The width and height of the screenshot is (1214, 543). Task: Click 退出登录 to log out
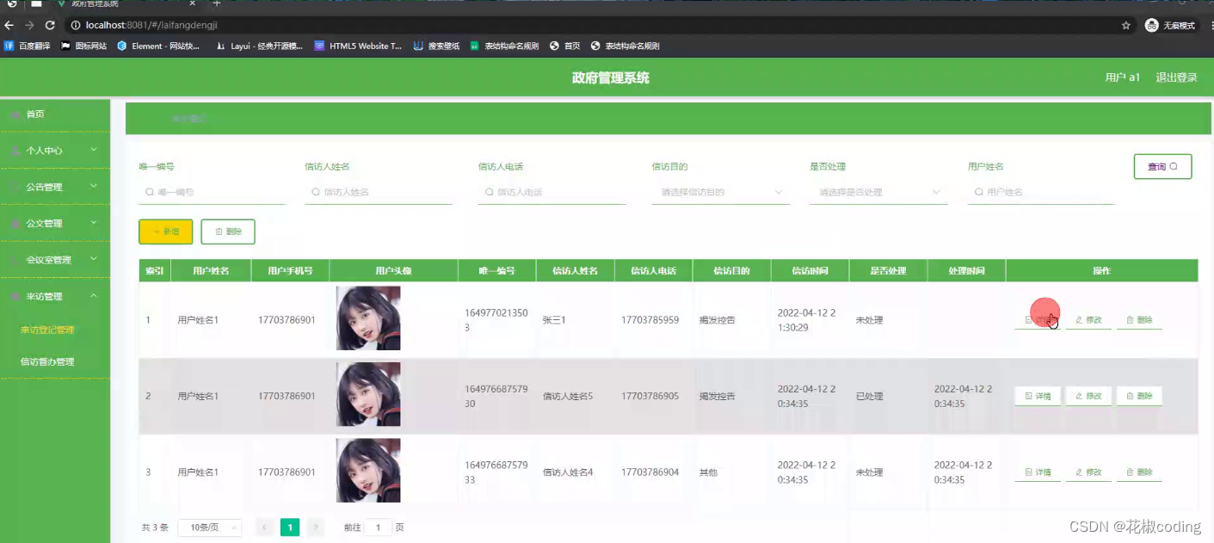tap(1176, 77)
